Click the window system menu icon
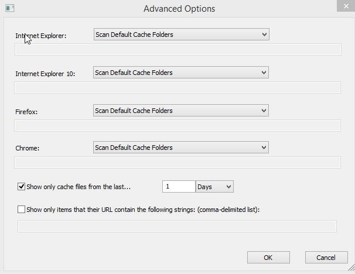 9,8
